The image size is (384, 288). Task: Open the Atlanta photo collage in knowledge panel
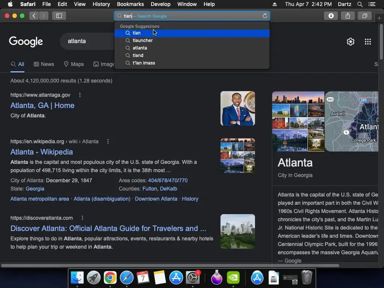tap(298, 121)
